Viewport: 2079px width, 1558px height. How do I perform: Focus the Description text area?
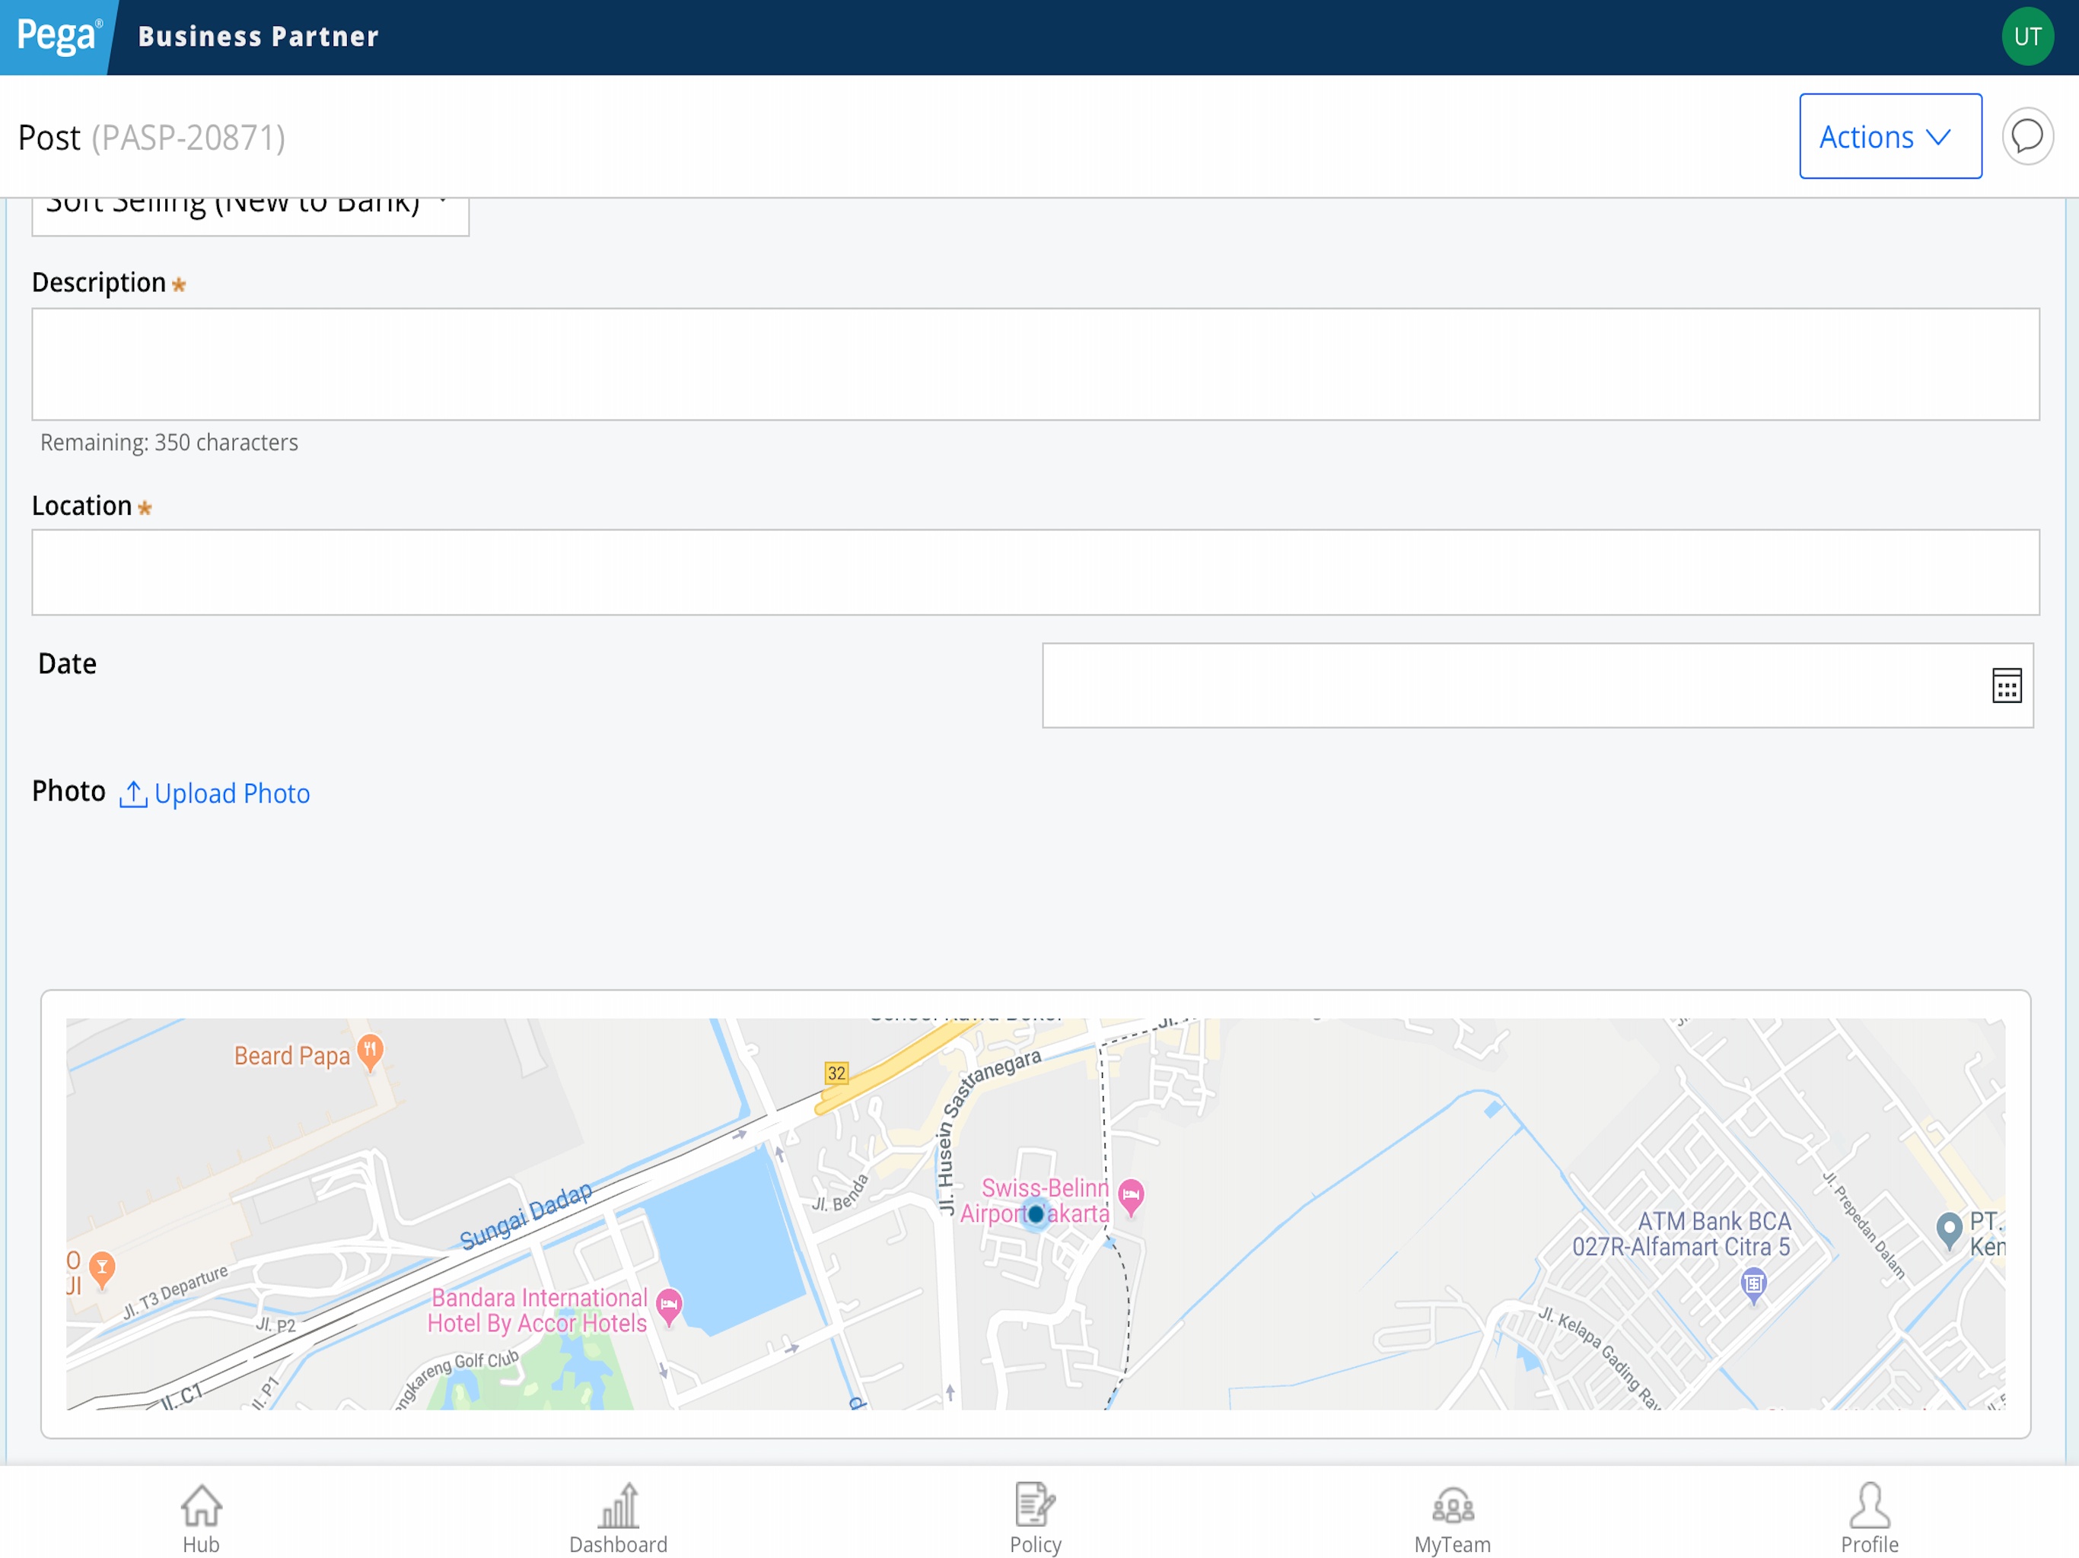[1035, 364]
